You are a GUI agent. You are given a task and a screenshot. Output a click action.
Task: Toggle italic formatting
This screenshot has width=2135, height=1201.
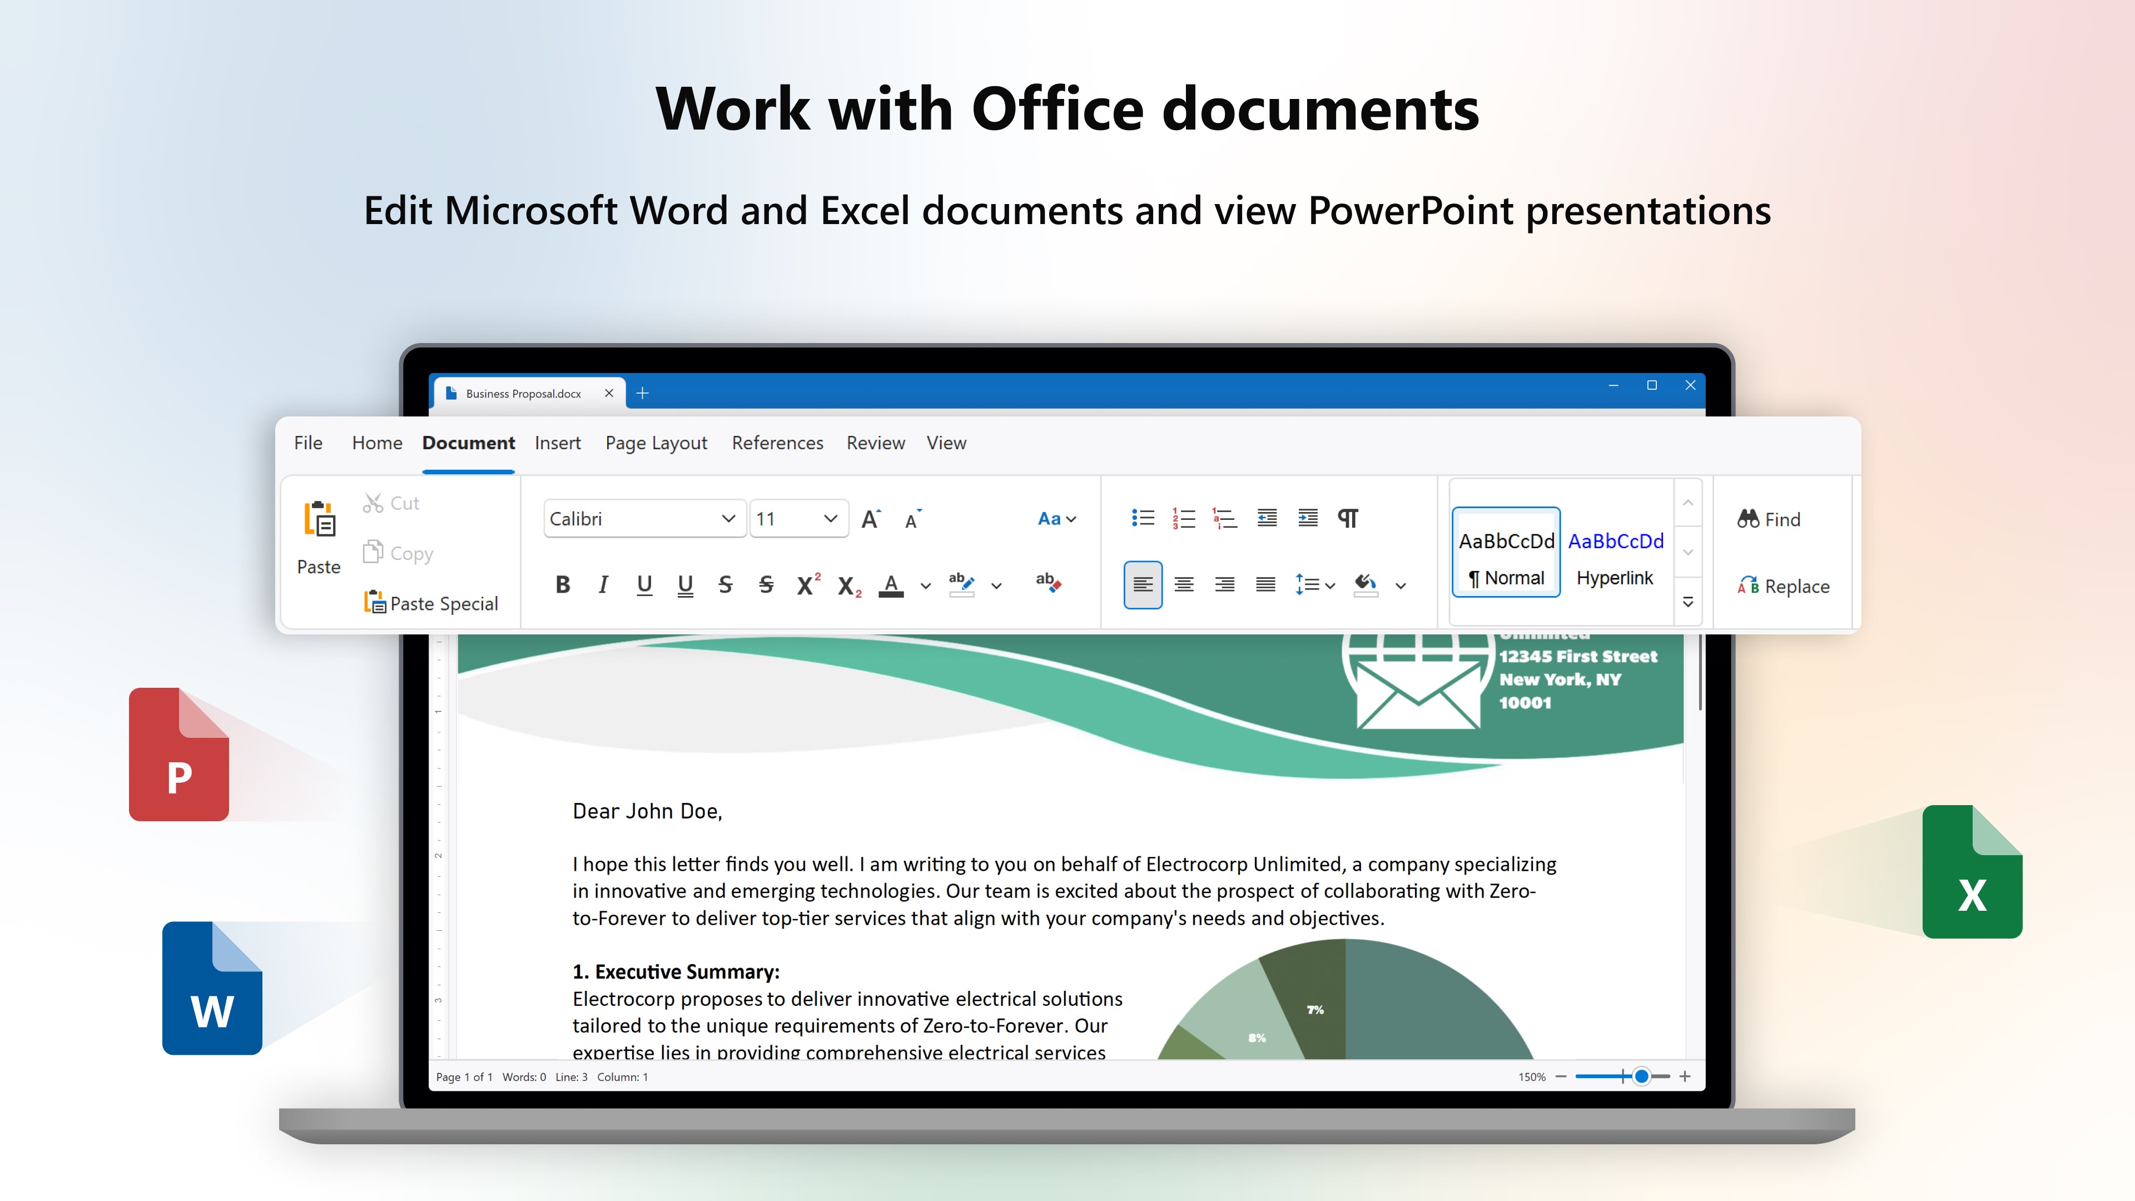[x=603, y=585]
